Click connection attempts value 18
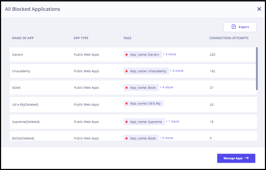The height and width of the screenshot is (170, 266). 212,122
